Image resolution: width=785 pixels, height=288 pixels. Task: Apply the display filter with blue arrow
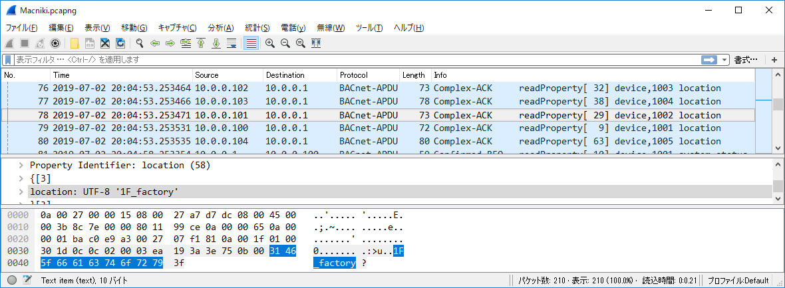(x=709, y=60)
